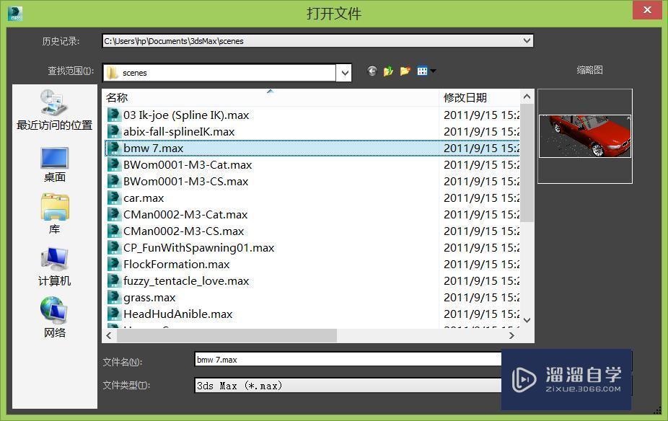Viewport: 668px width, 421px height.
Task: Open Network location in sidebar
Action: (55, 317)
